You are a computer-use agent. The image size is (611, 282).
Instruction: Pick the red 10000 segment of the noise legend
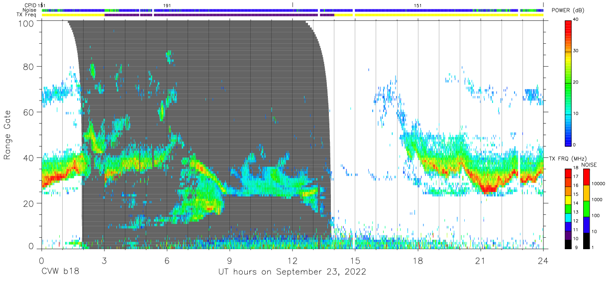point(586,177)
